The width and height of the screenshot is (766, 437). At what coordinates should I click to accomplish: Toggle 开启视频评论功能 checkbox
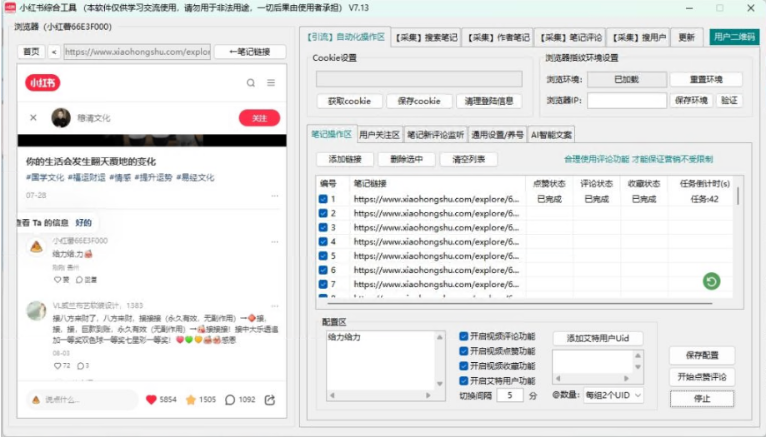[x=463, y=336]
